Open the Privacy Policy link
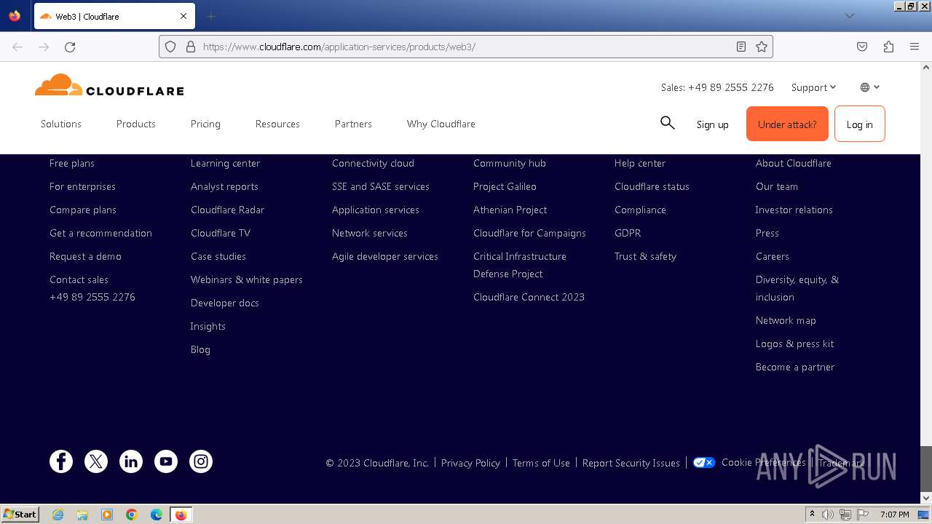The image size is (932, 524). tap(470, 463)
